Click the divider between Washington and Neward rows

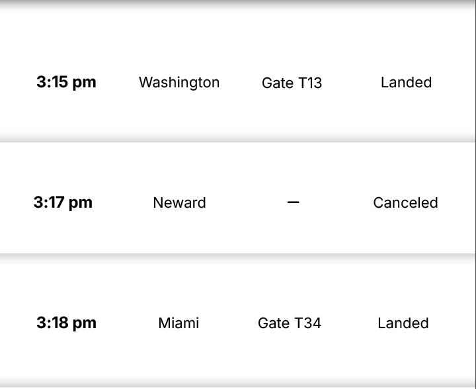238,141
